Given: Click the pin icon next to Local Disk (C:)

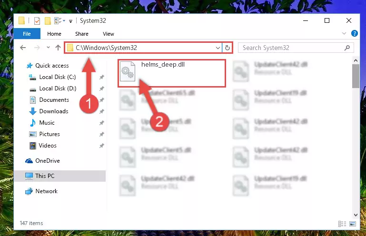Looking at the screenshot, I should point(101,77).
